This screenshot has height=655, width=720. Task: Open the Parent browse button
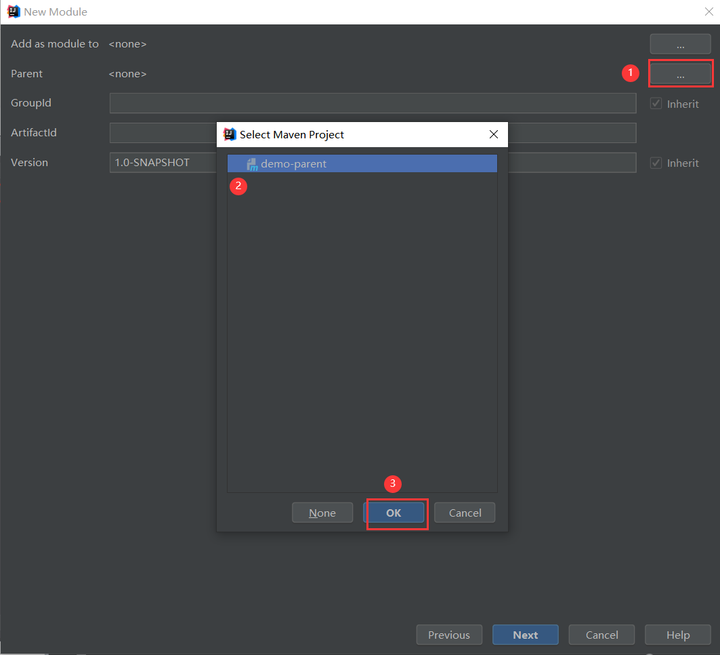[x=681, y=73]
